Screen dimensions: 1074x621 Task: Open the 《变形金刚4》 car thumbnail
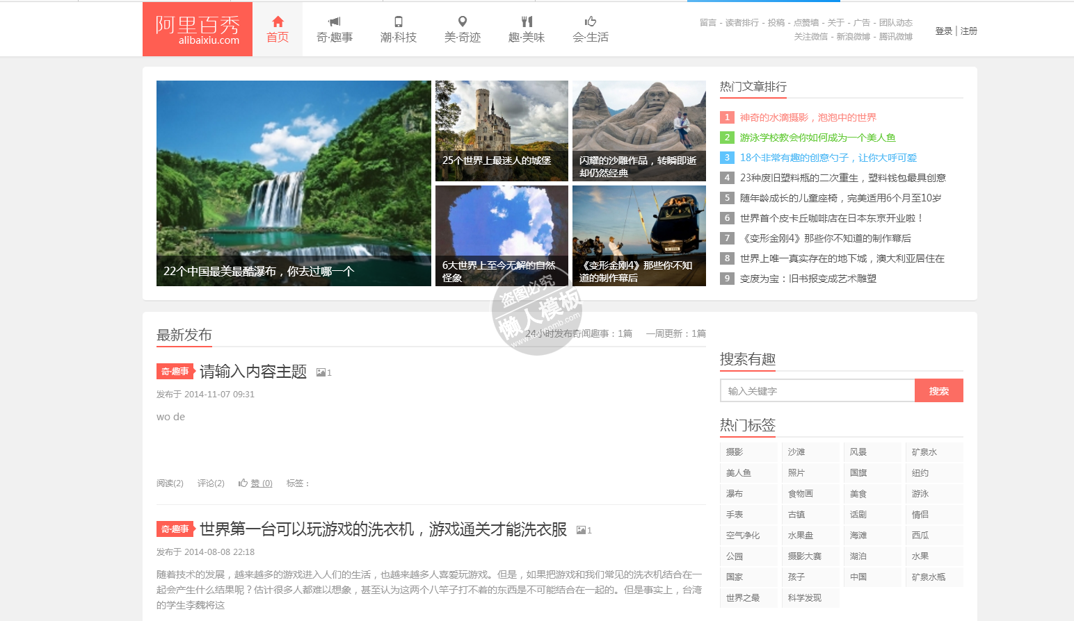click(x=639, y=236)
